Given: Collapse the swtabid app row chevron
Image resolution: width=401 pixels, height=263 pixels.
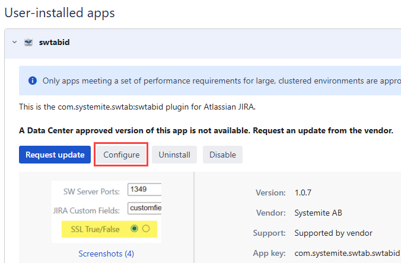Looking at the screenshot, I should tap(15, 42).
